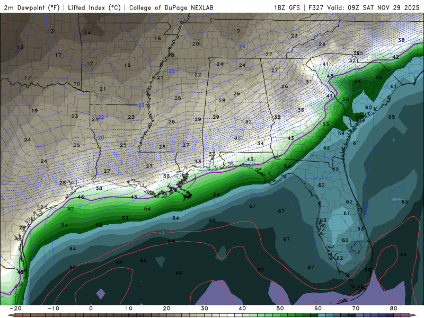Click the blue '23' lifted index contour label

141,105
